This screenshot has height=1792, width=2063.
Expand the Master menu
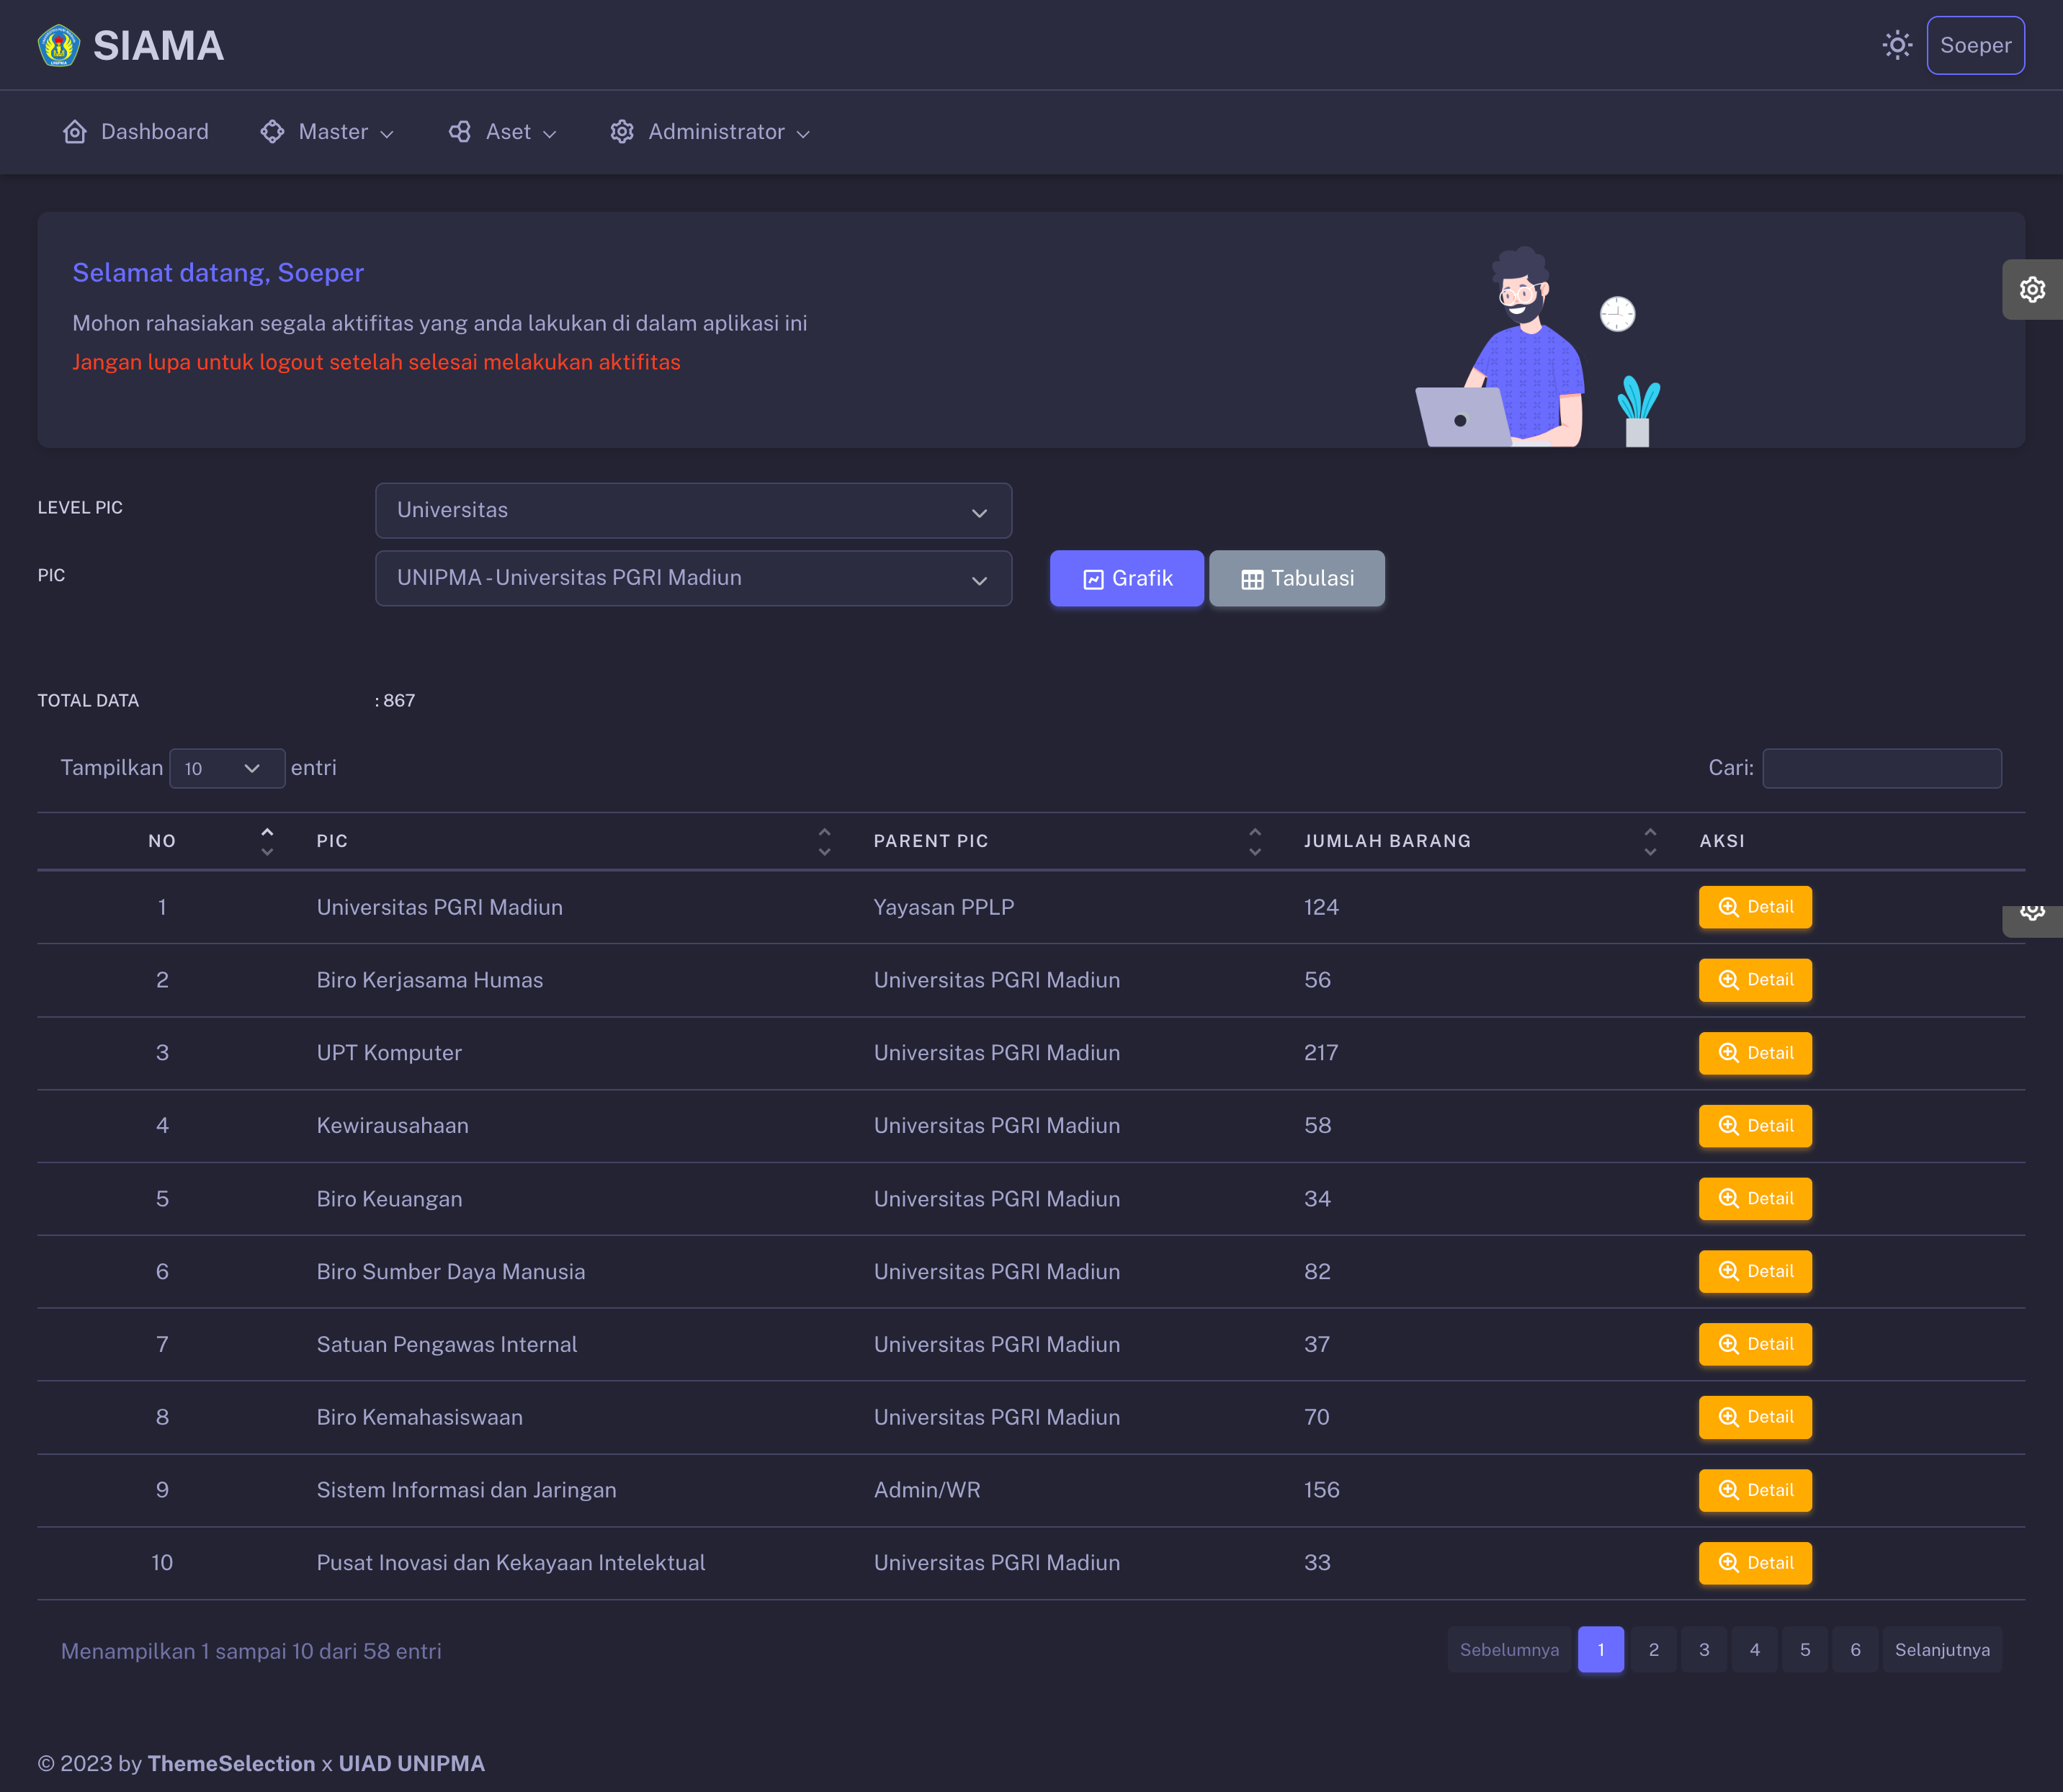pos(326,132)
